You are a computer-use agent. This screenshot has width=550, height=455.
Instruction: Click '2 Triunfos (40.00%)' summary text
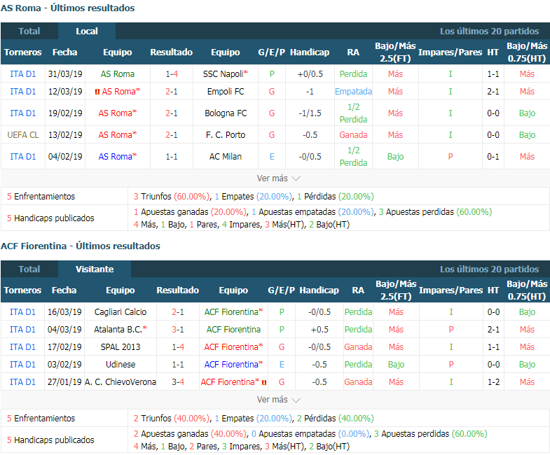point(172,418)
